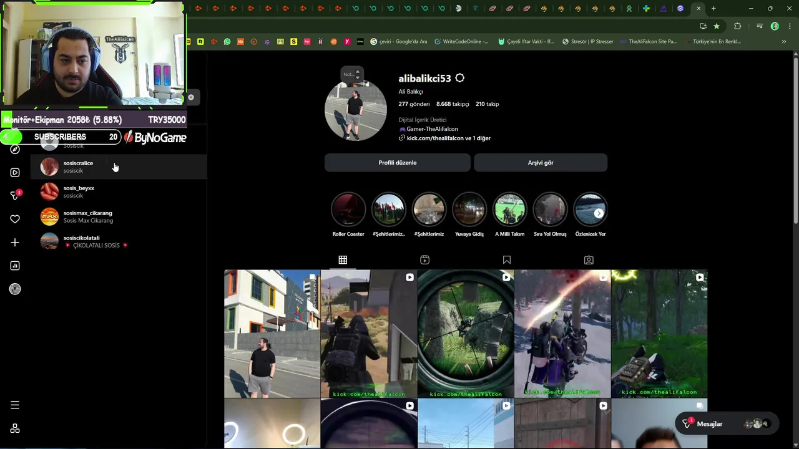Open the 8.668 takipçi followers list

pyautogui.click(x=453, y=104)
